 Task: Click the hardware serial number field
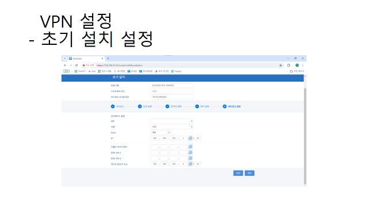point(172,97)
